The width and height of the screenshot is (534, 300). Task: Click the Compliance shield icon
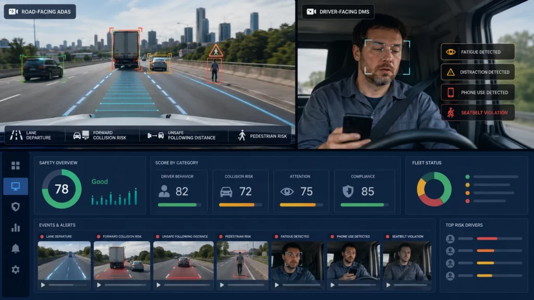pyautogui.click(x=348, y=191)
